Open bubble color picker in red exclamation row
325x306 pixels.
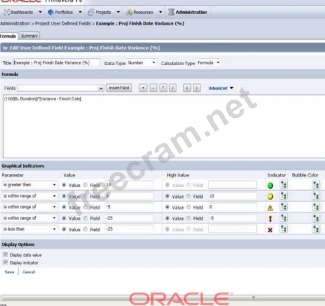316,218
